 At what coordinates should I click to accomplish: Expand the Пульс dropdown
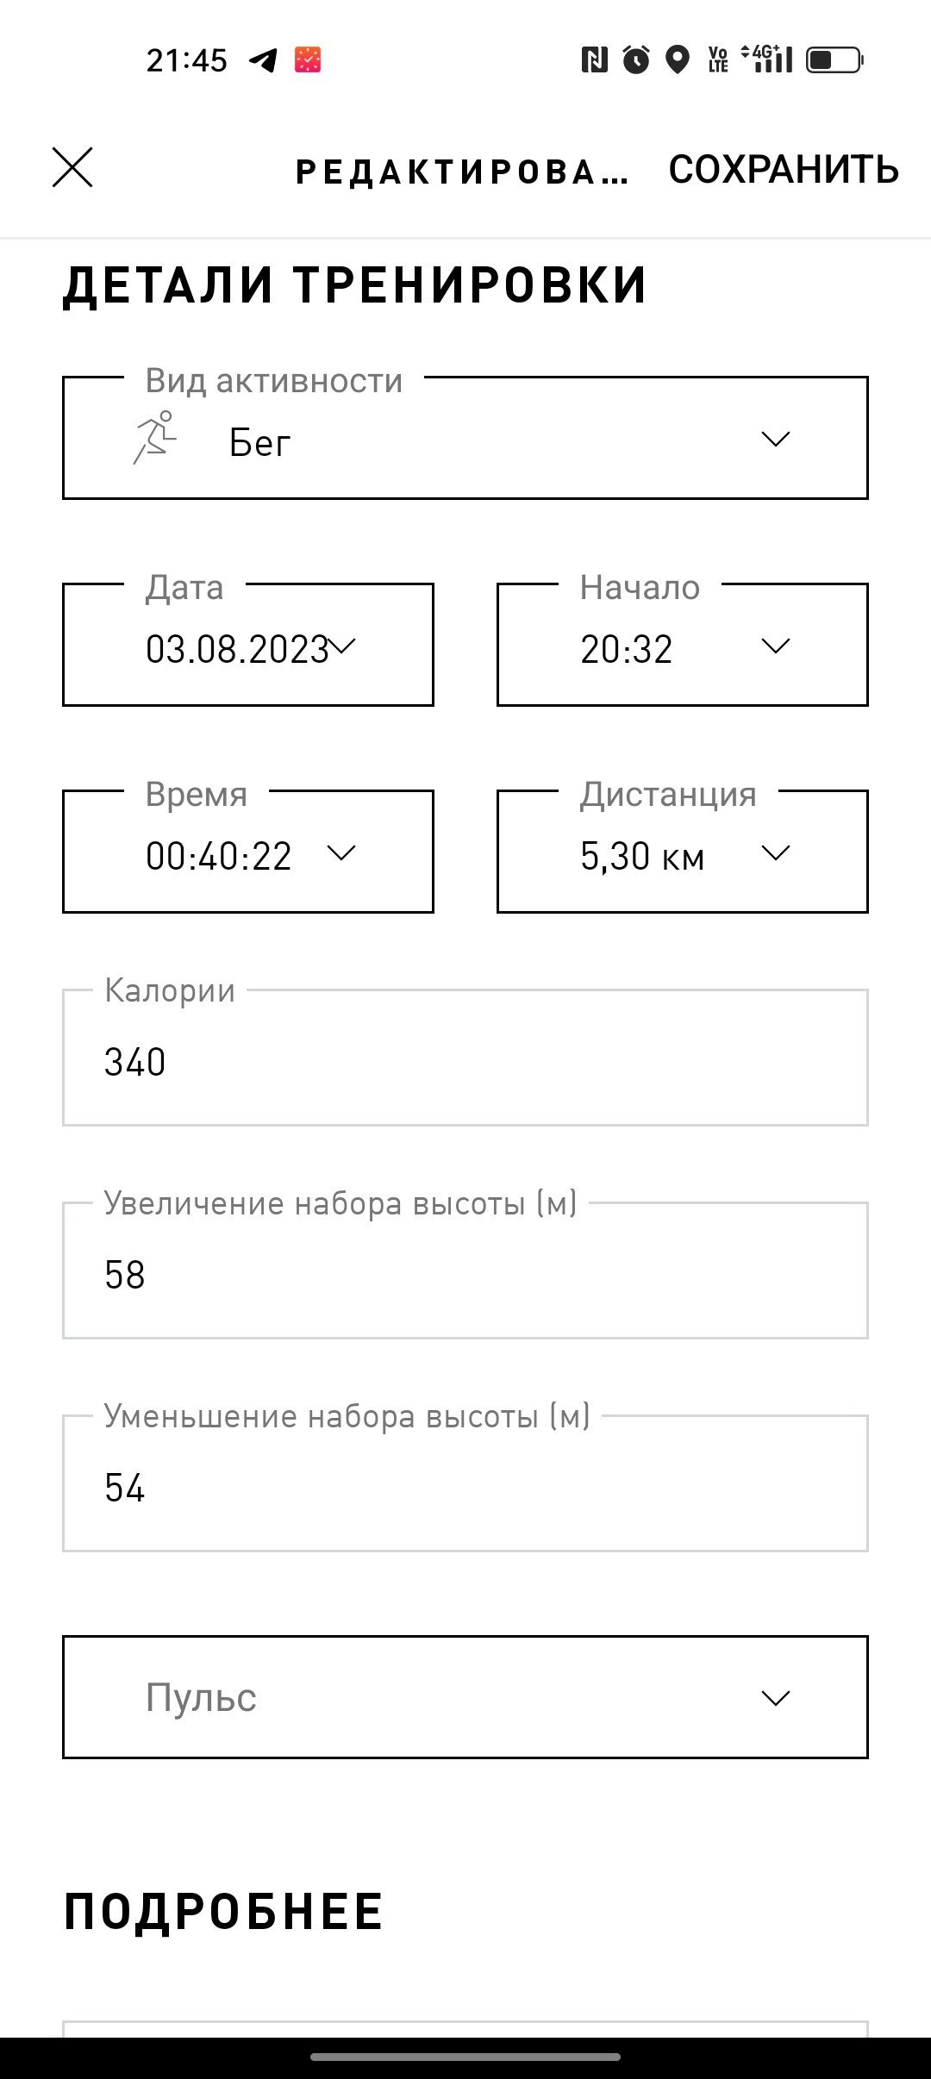click(x=465, y=1697)
